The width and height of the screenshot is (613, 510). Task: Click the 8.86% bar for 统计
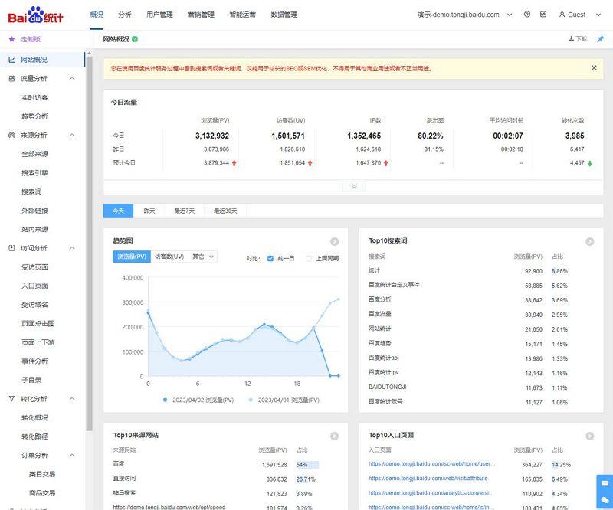[559, 271]
